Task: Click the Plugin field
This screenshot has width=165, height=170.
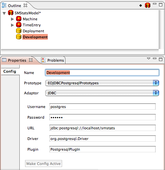Action: point(103,149)
